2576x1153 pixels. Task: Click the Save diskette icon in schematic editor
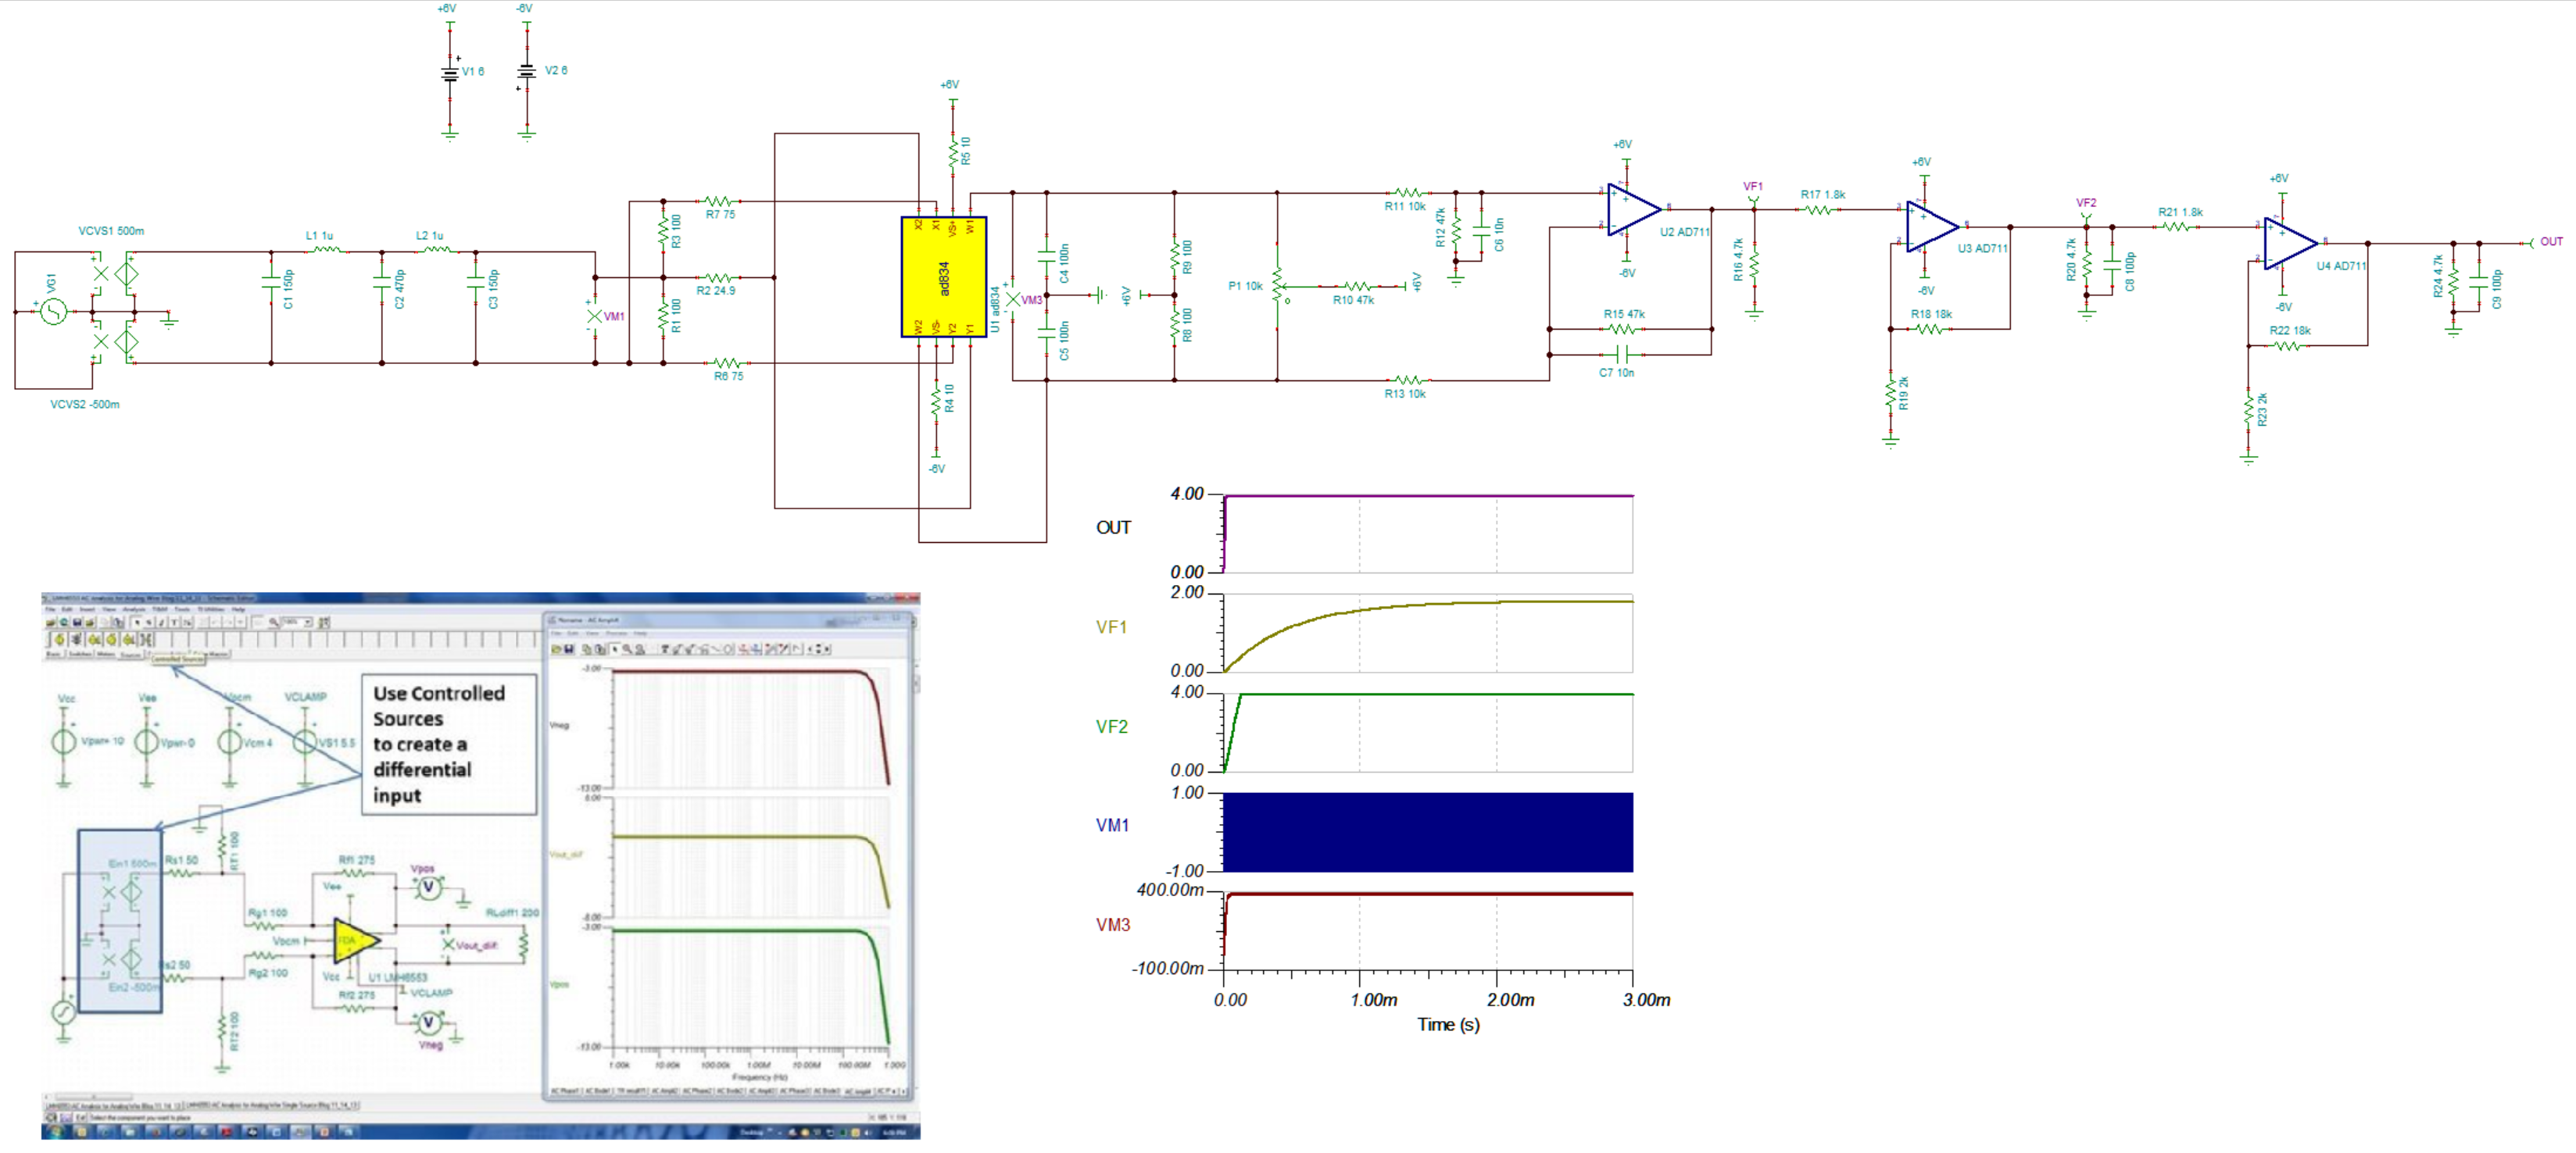coord(77,623)
